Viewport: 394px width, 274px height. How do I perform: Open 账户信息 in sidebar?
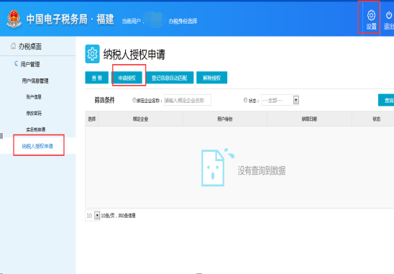(x=34, y=97)
